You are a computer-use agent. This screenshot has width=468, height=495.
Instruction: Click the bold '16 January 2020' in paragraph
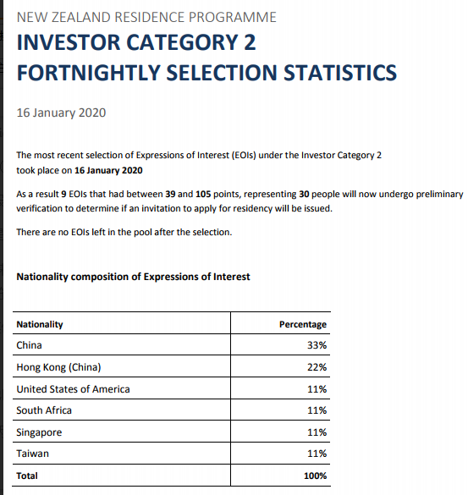click(x=108, y=170)
